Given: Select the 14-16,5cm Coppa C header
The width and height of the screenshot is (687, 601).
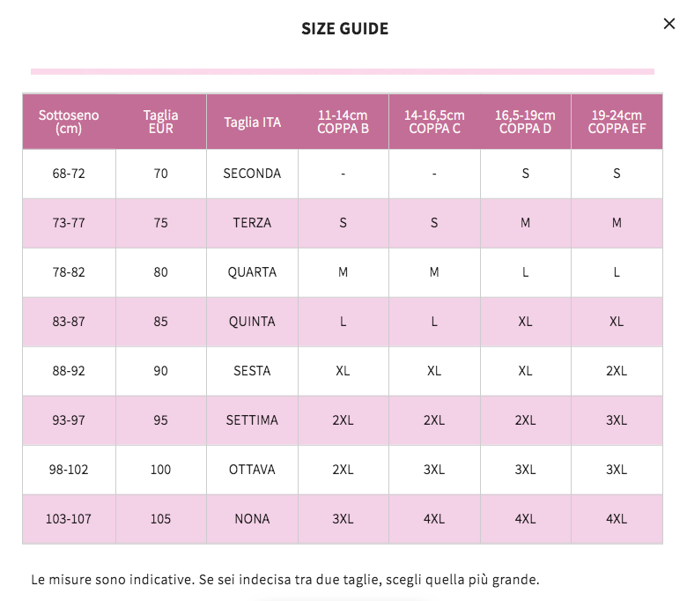Looking at the screenshot, I should pos(434,122).
